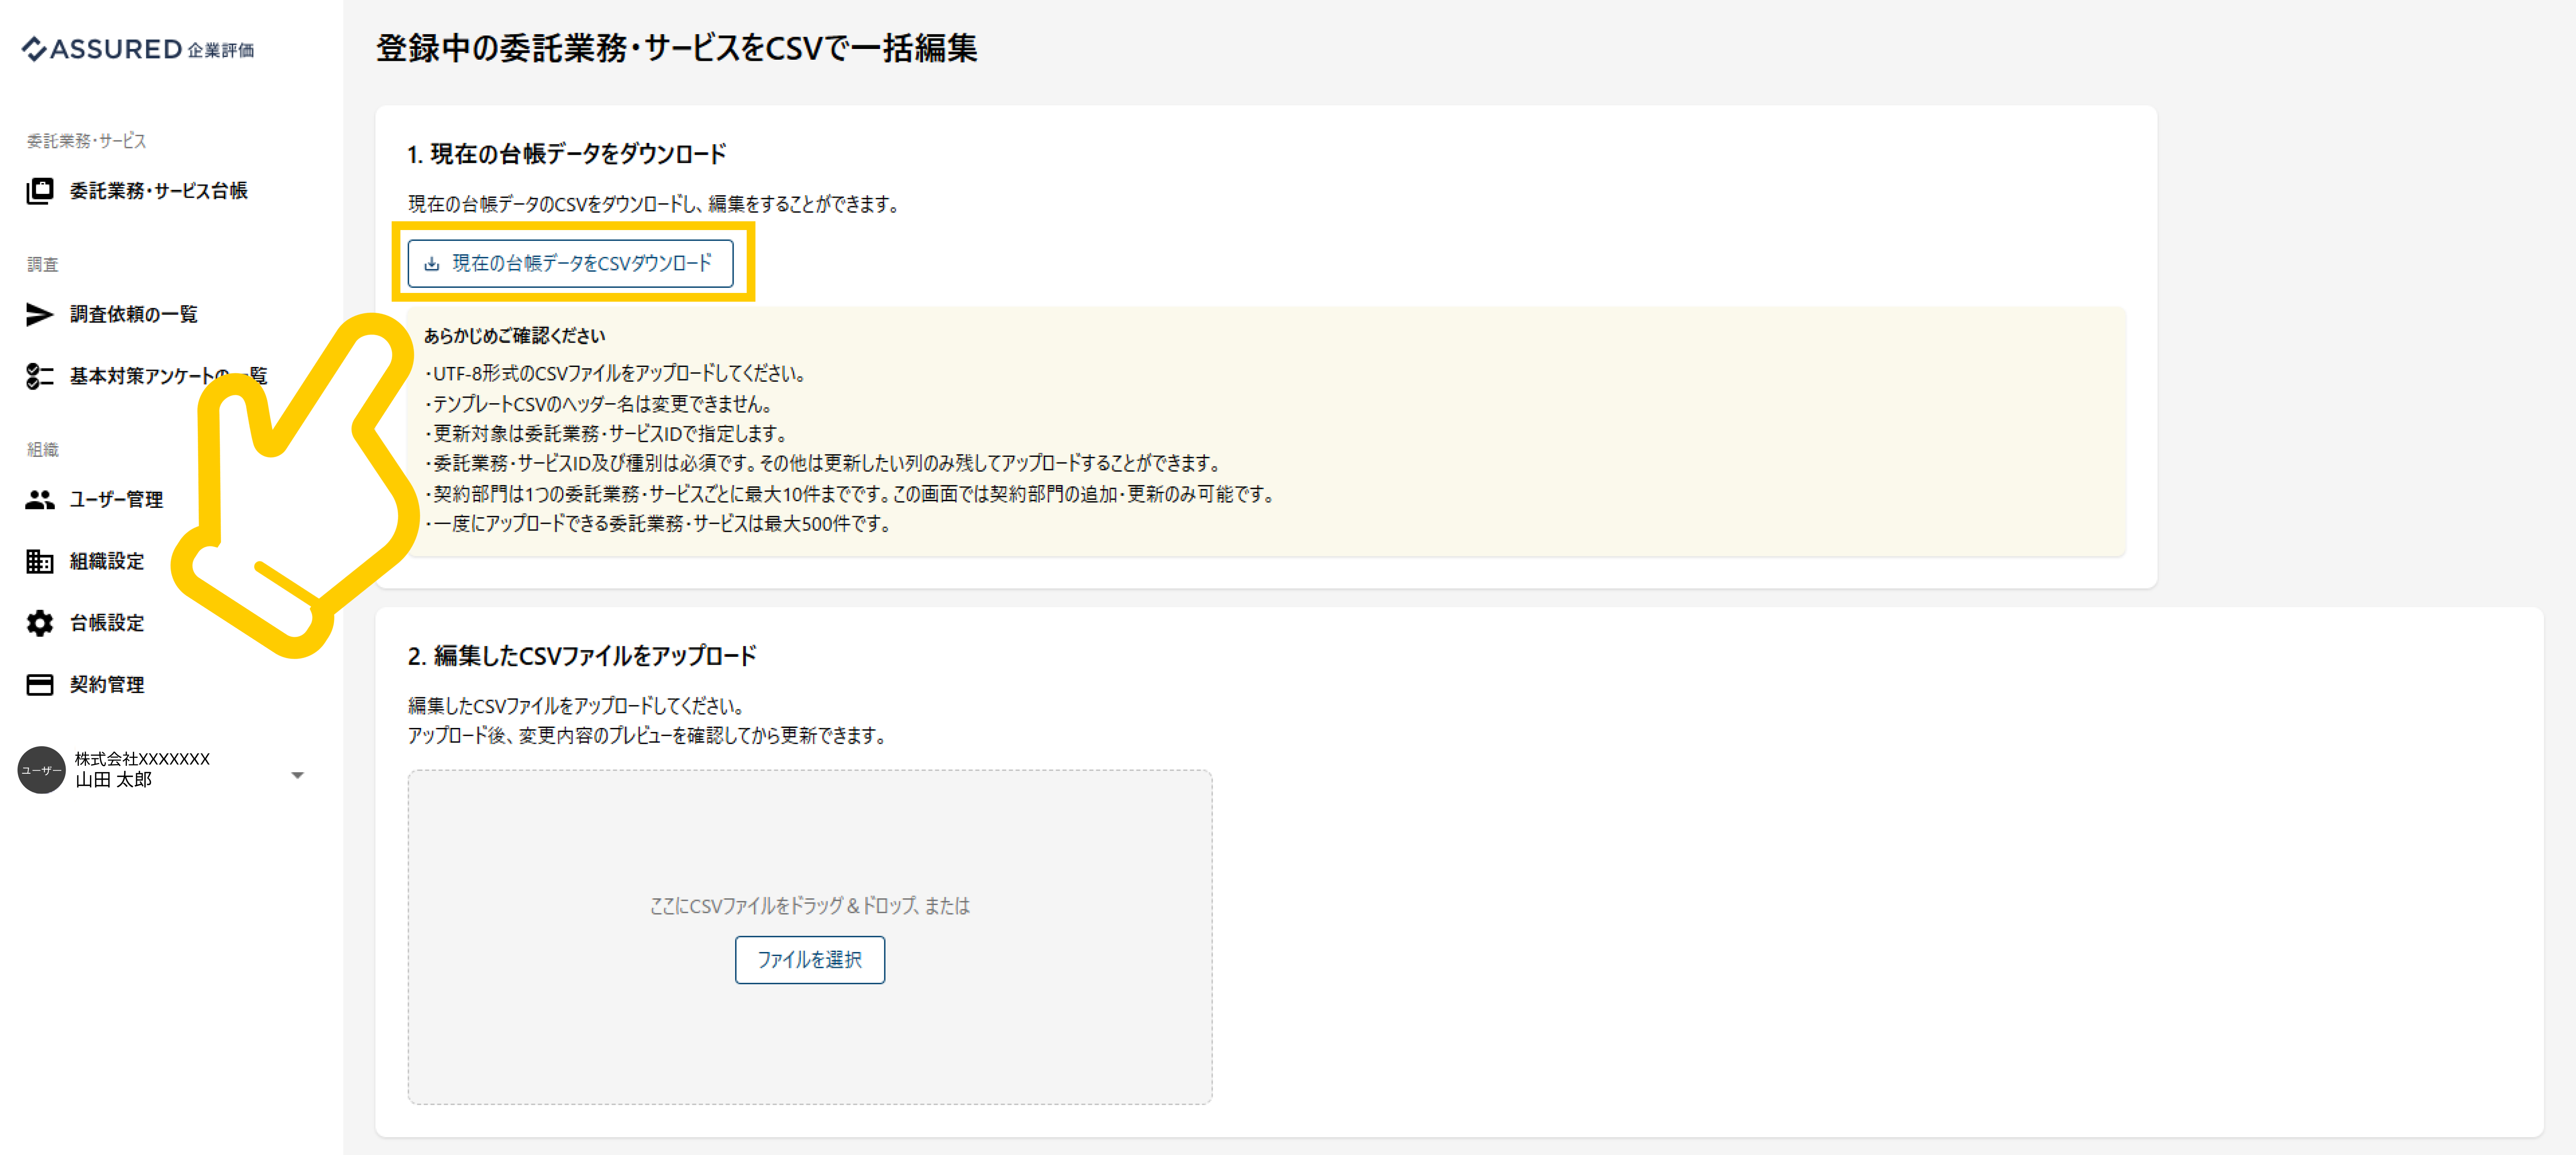
Task: Click the あらかじめご確認ください notice title
Action: [515, 336]
